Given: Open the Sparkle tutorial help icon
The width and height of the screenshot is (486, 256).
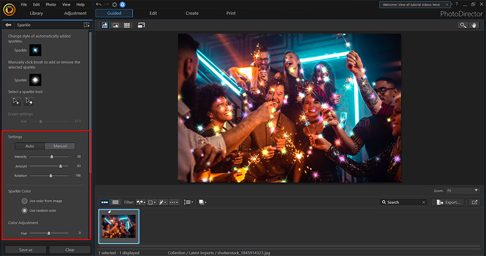Looking at the screenshot, I should (87, 25).
